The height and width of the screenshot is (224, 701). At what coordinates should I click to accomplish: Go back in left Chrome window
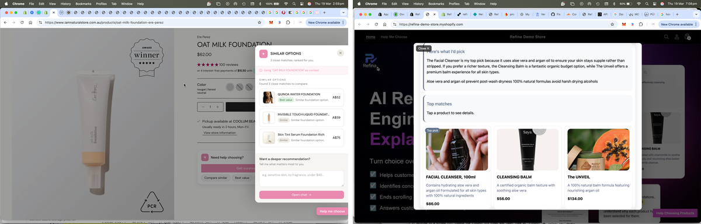pyautogui.click(x=5, y=23)
